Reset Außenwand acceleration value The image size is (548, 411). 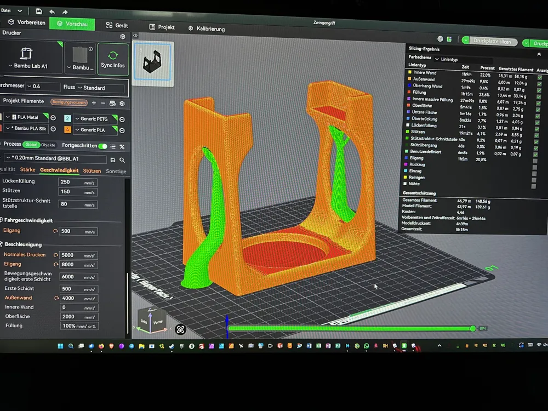point(56,298)
